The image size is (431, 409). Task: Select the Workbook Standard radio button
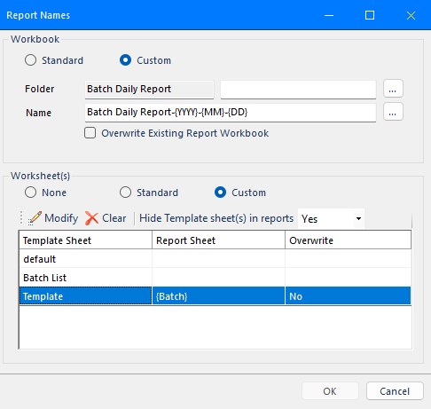(x=31, y=60)
